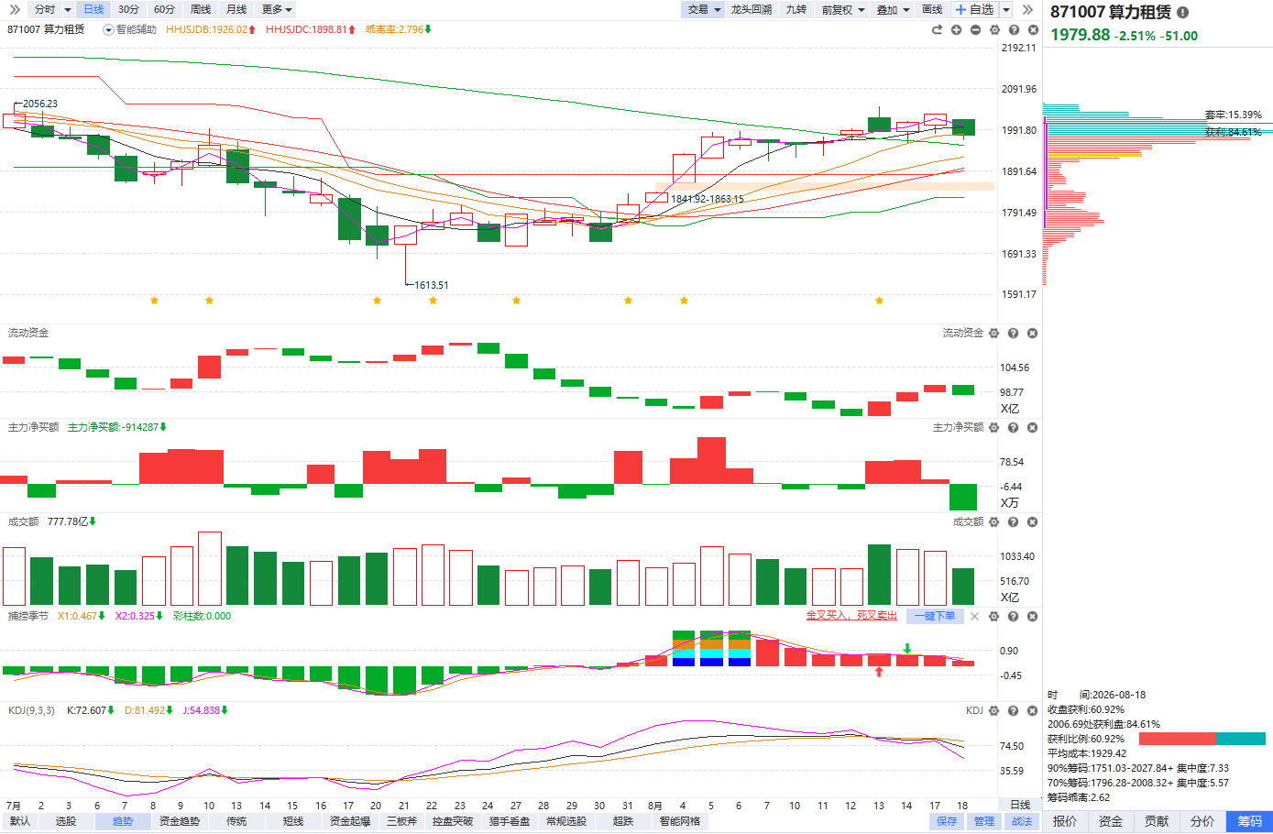Open the 更多 period dropdown
This screenshot has width=1273, height=834.
coord(277,9)
